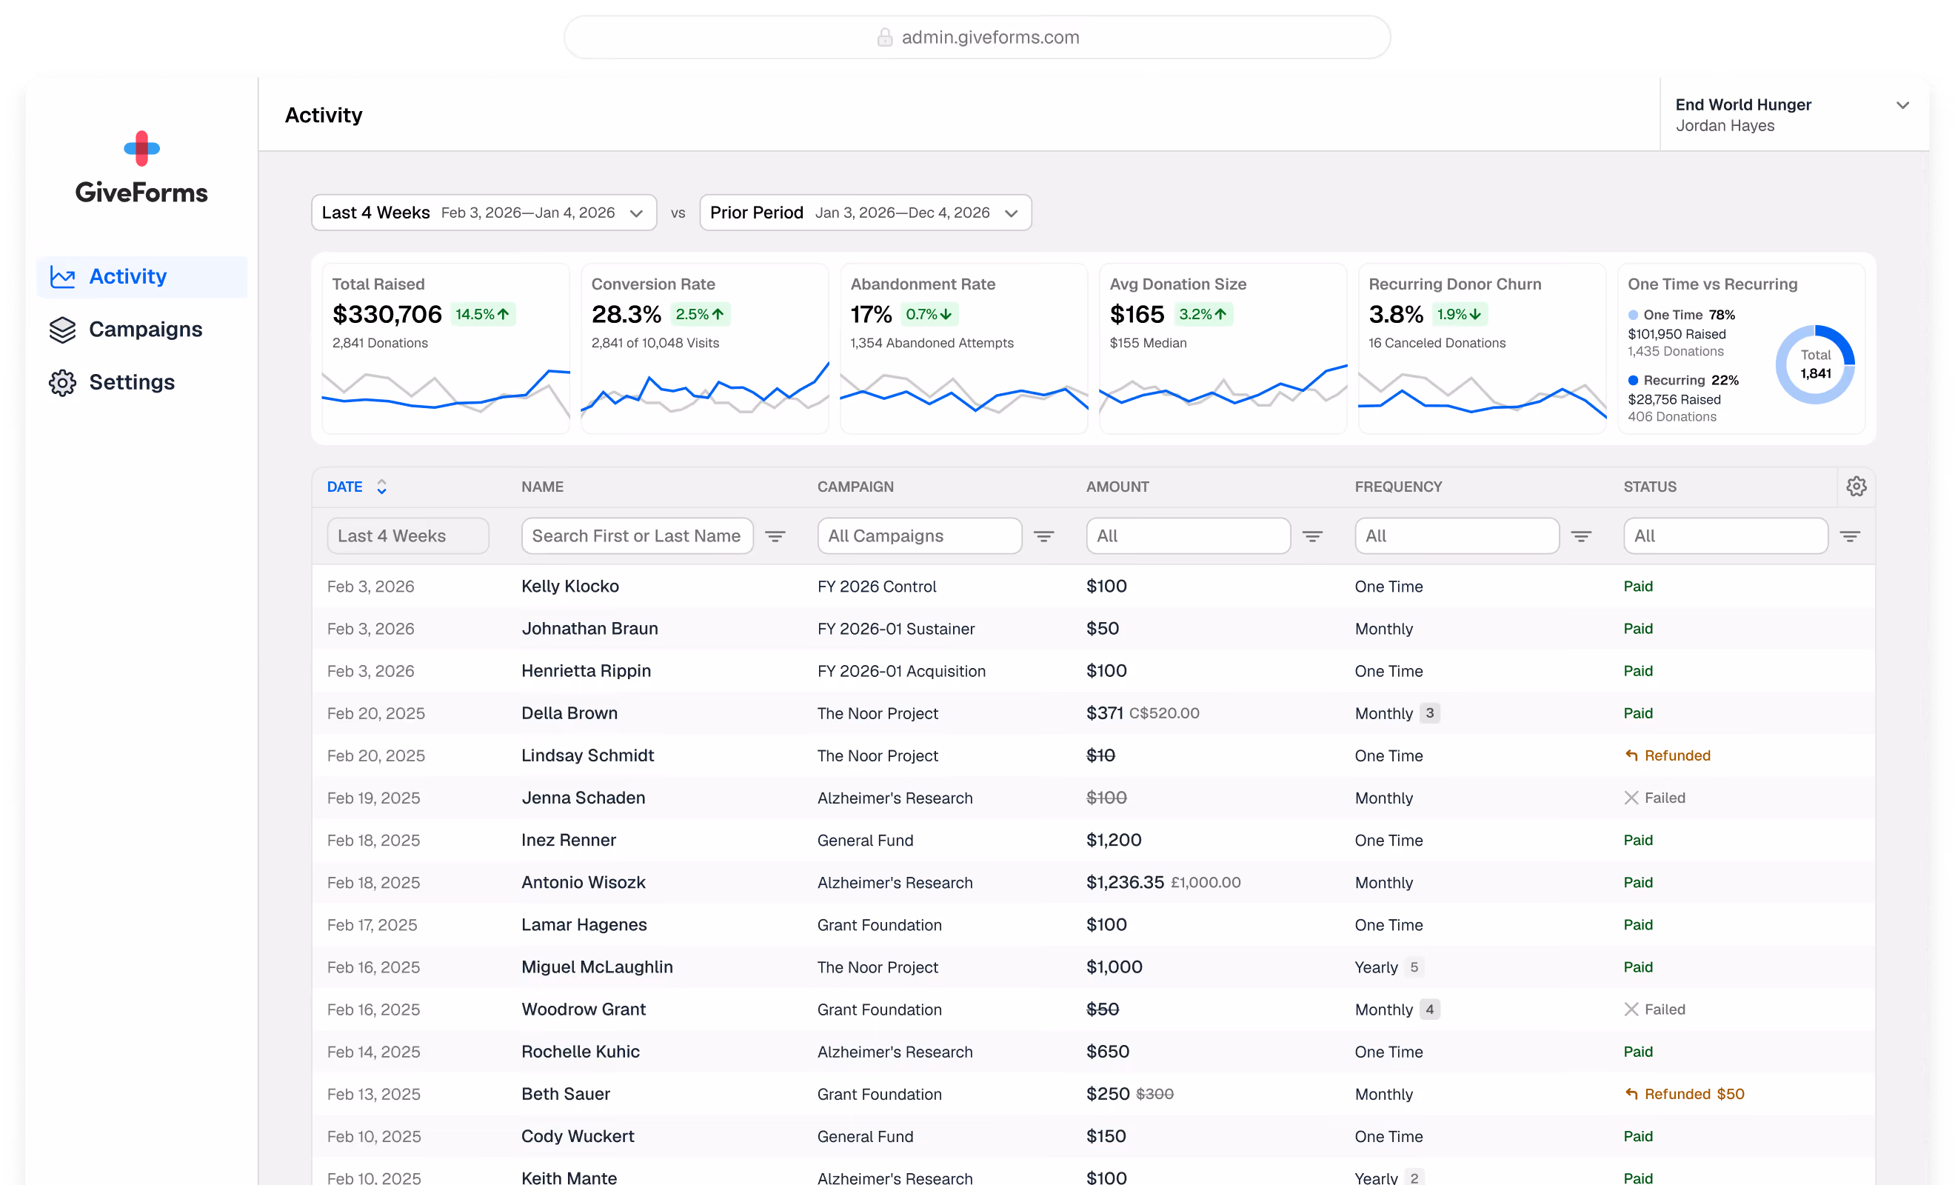Expand the Prior Period comparison dropdown
Viewport: 1955px width, 1185px height.
pyautogui.click(x=865, y=213)
